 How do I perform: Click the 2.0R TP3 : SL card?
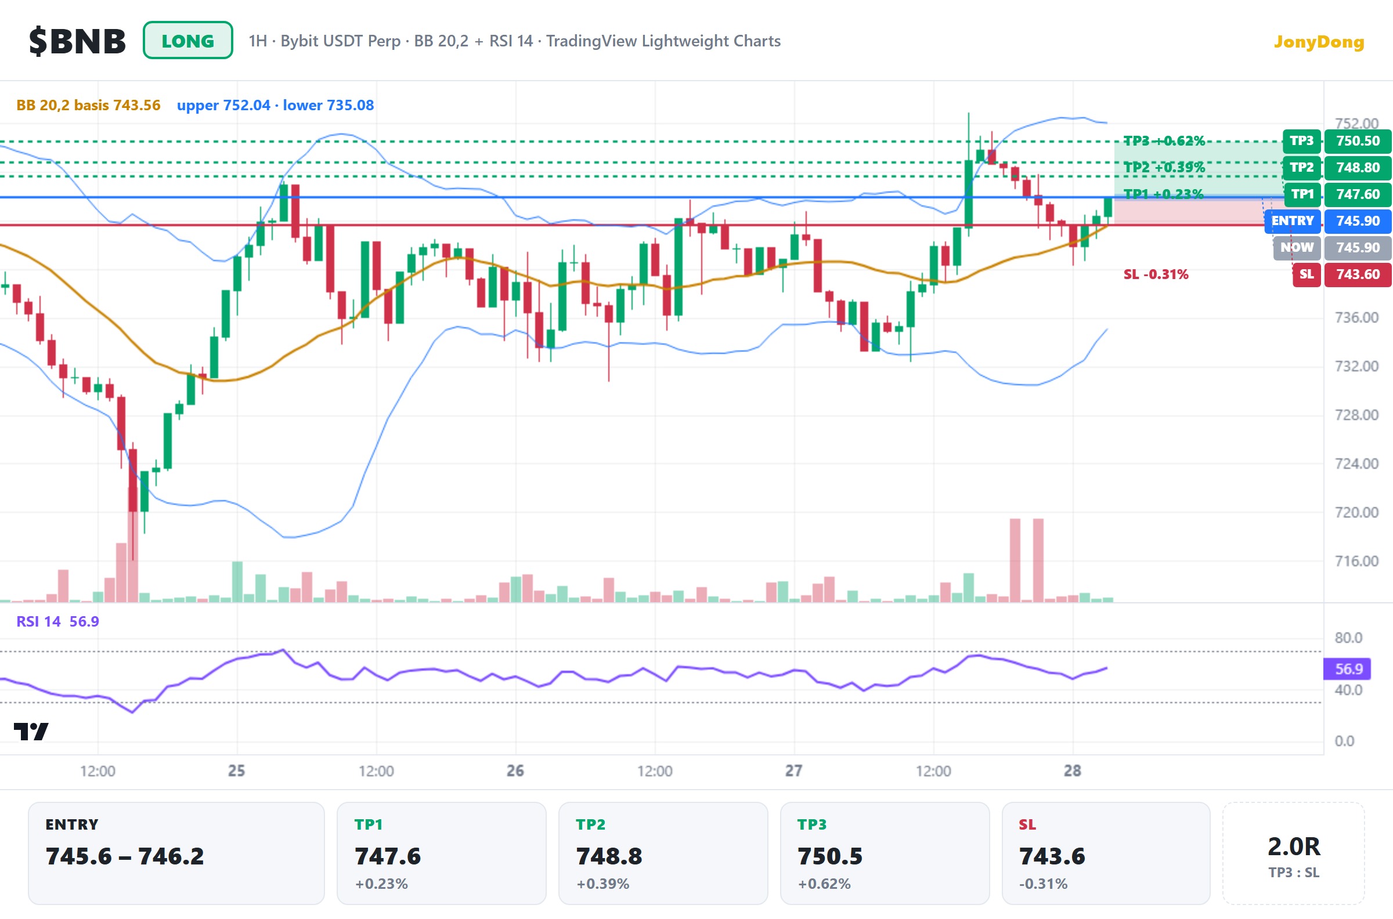[x=1293, y=853]
